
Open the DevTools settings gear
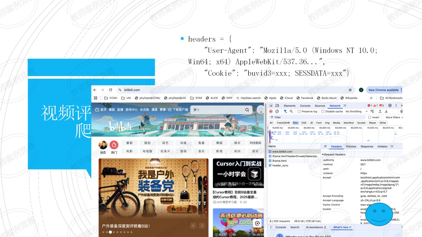[x=390, y=106]
